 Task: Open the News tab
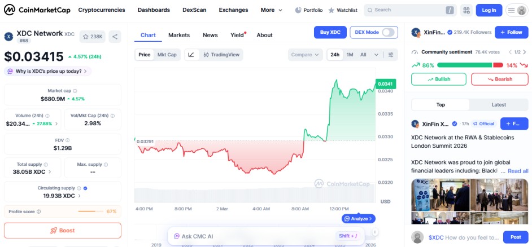coord(210,35)
